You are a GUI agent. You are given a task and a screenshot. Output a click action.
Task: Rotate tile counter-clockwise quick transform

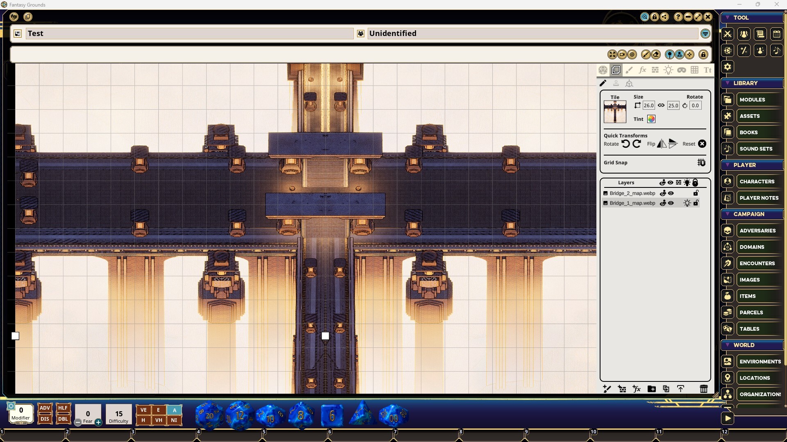pos(626,144)
